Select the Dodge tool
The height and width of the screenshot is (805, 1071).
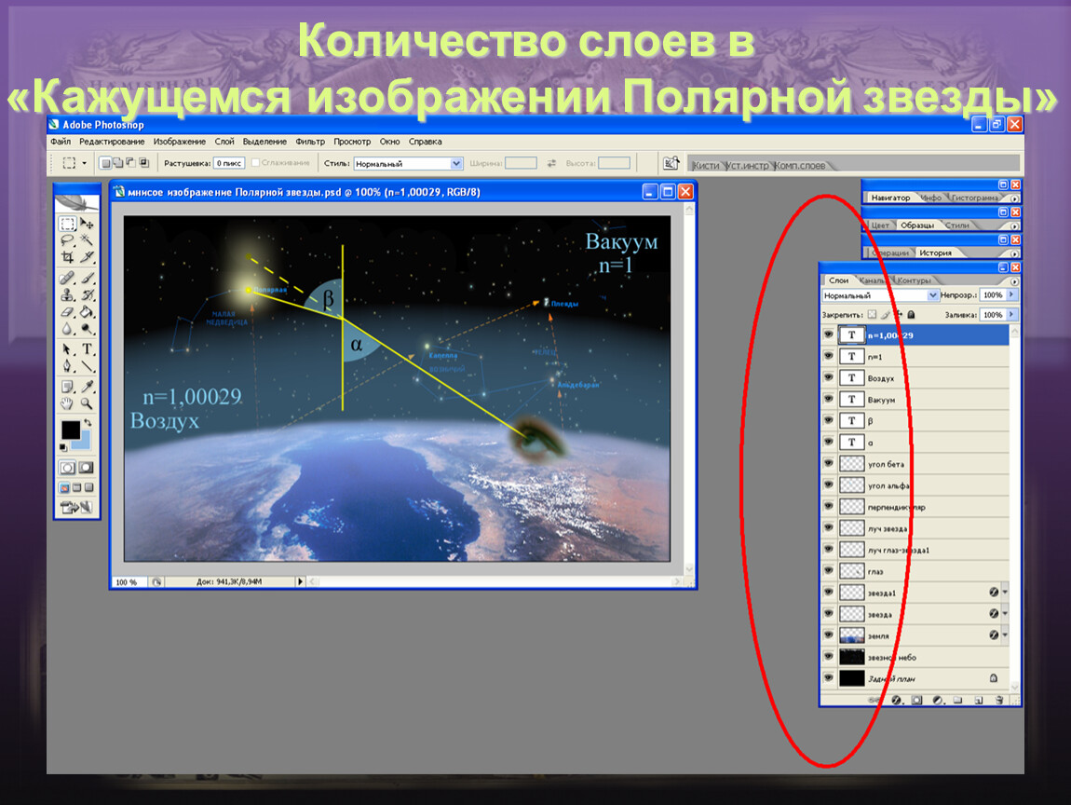87,329
